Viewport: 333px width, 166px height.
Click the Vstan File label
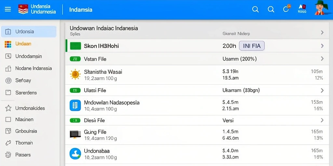point(95,59)
